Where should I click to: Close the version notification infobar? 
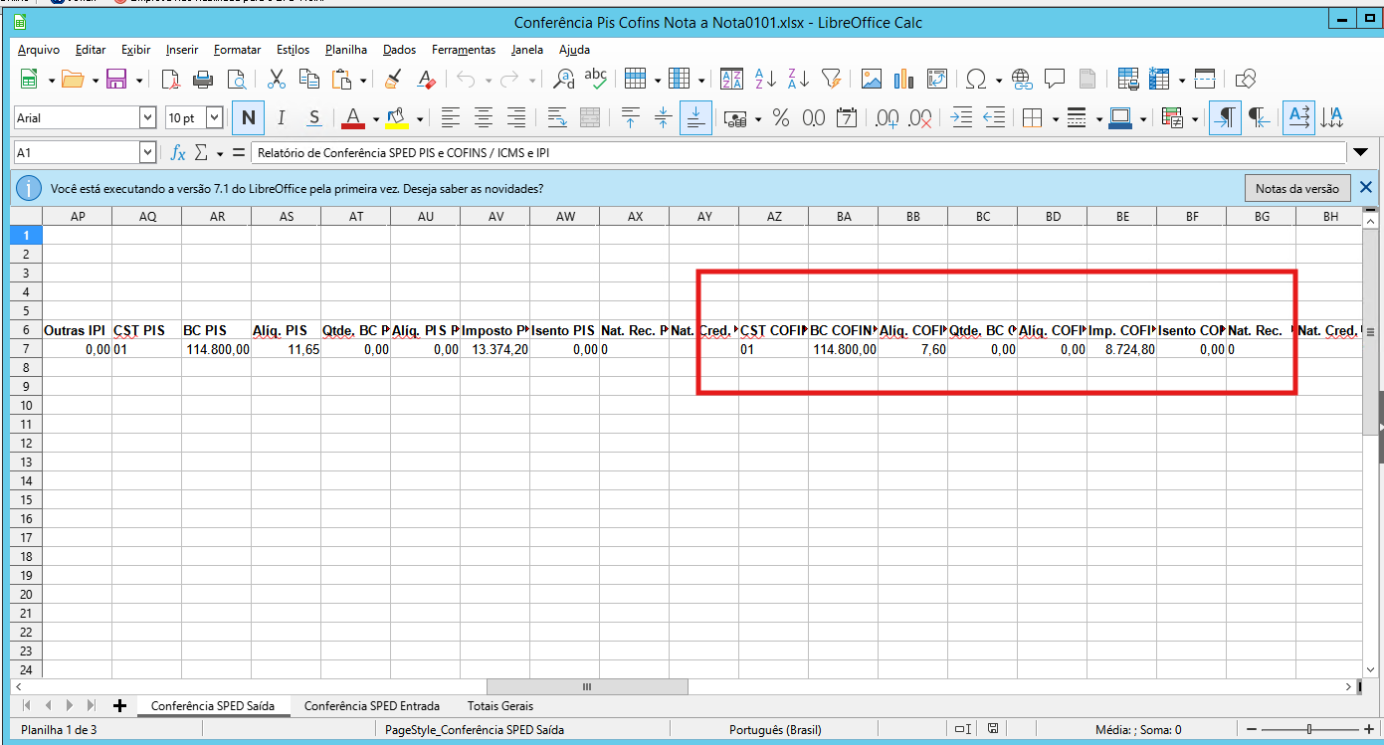[x=1366, y=187]
